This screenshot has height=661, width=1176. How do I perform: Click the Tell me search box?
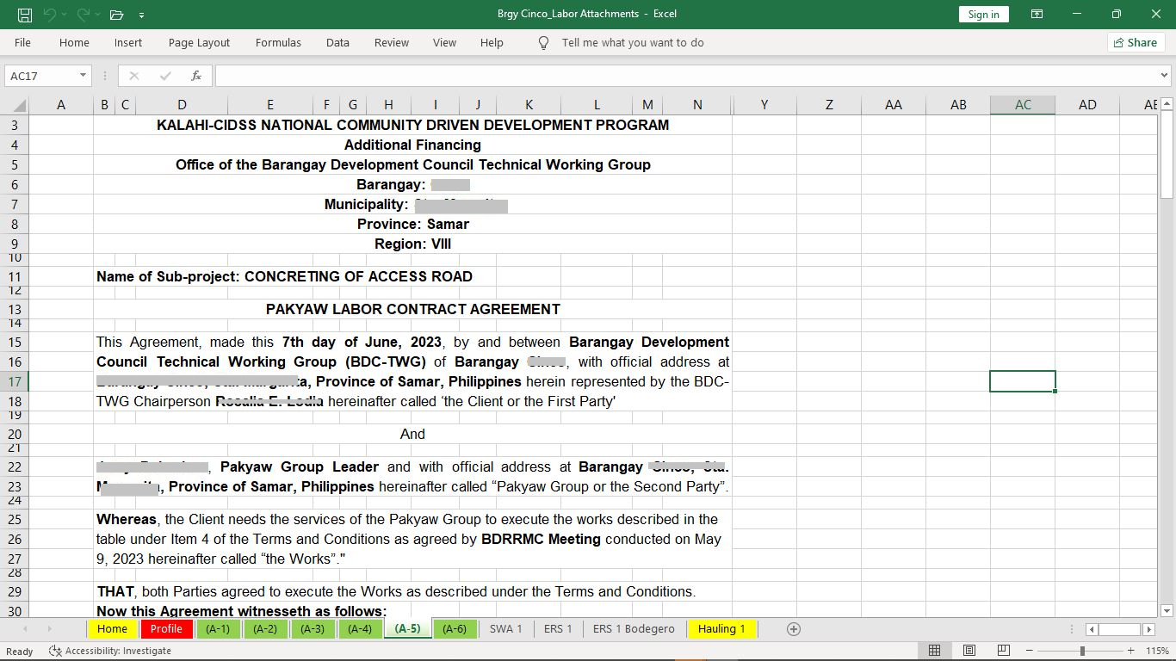coord(632,42)
